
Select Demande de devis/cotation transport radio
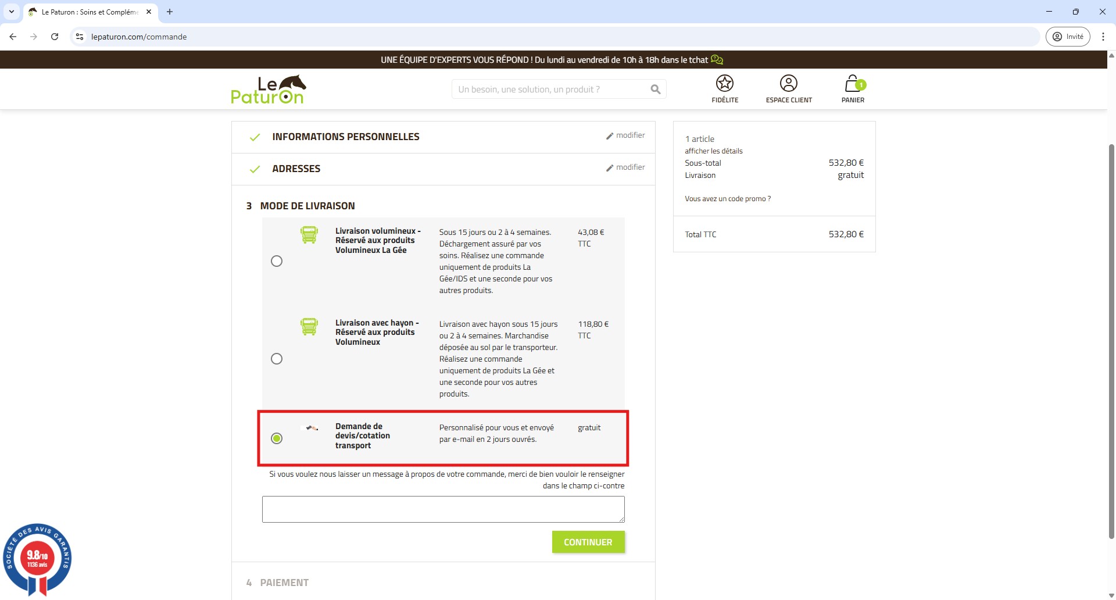[277, 438]
